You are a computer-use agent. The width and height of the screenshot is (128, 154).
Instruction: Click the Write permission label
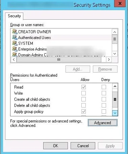19,93
